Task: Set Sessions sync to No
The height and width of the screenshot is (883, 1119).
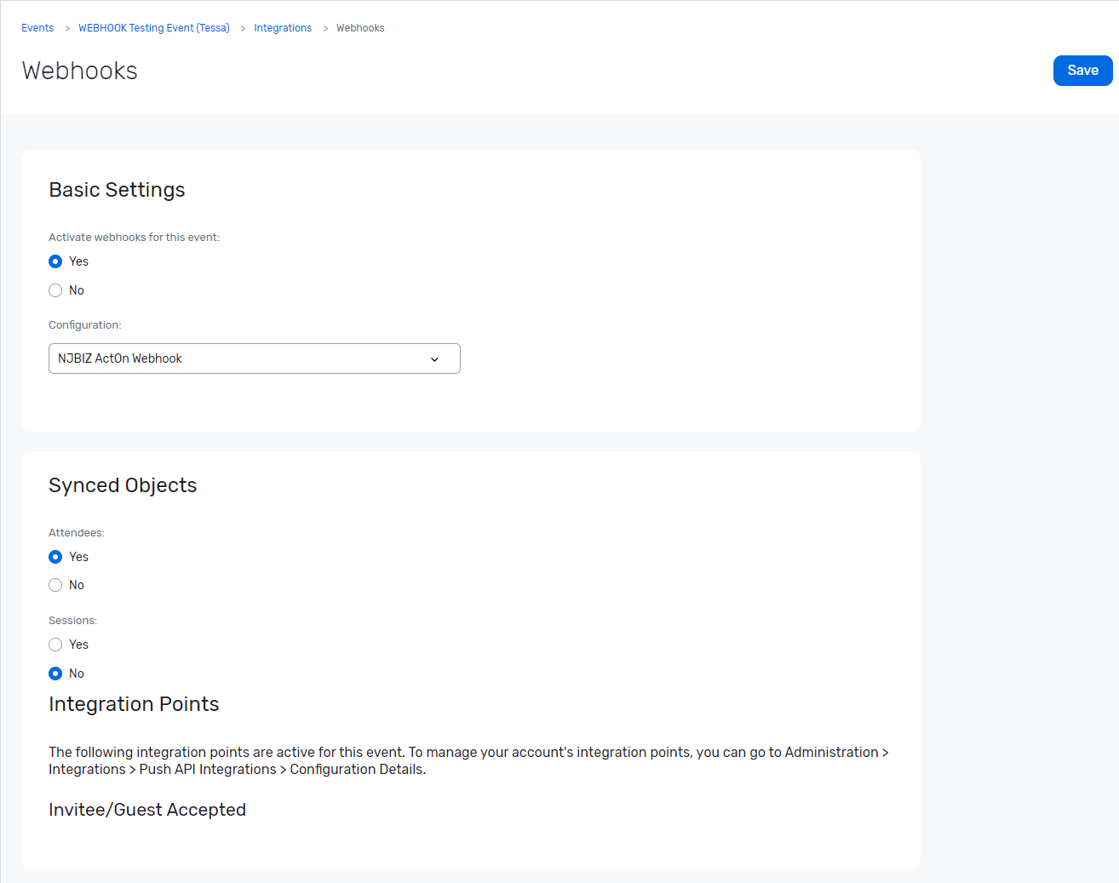Action: click(x=55, y=674)
